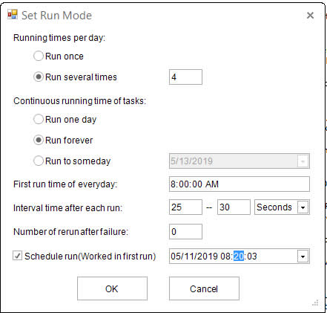Click the minimum interval field showing 25
This screenshot has width=327, height=313.
(185, 207)
